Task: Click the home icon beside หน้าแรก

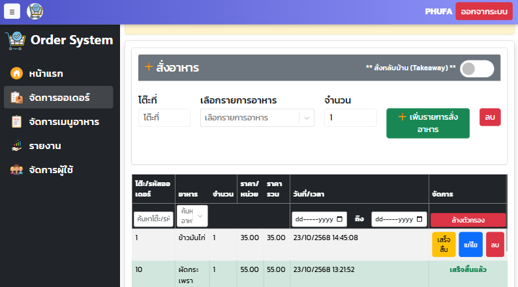Action: click(x=17, y=73)
